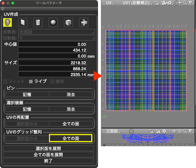Click the move/pan icon in front view
Screen dimensions: 196x168
point(174,131)
